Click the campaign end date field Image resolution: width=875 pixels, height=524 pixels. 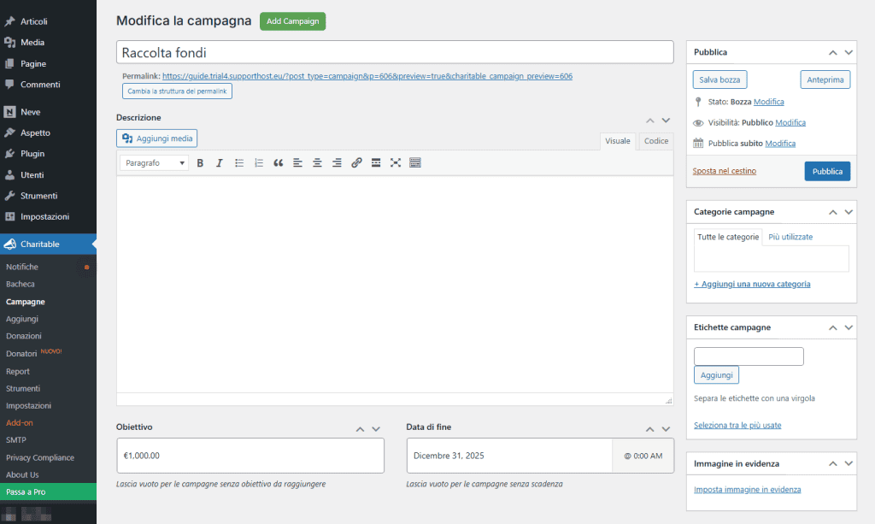pyautogui.click(x=509, y=455)
